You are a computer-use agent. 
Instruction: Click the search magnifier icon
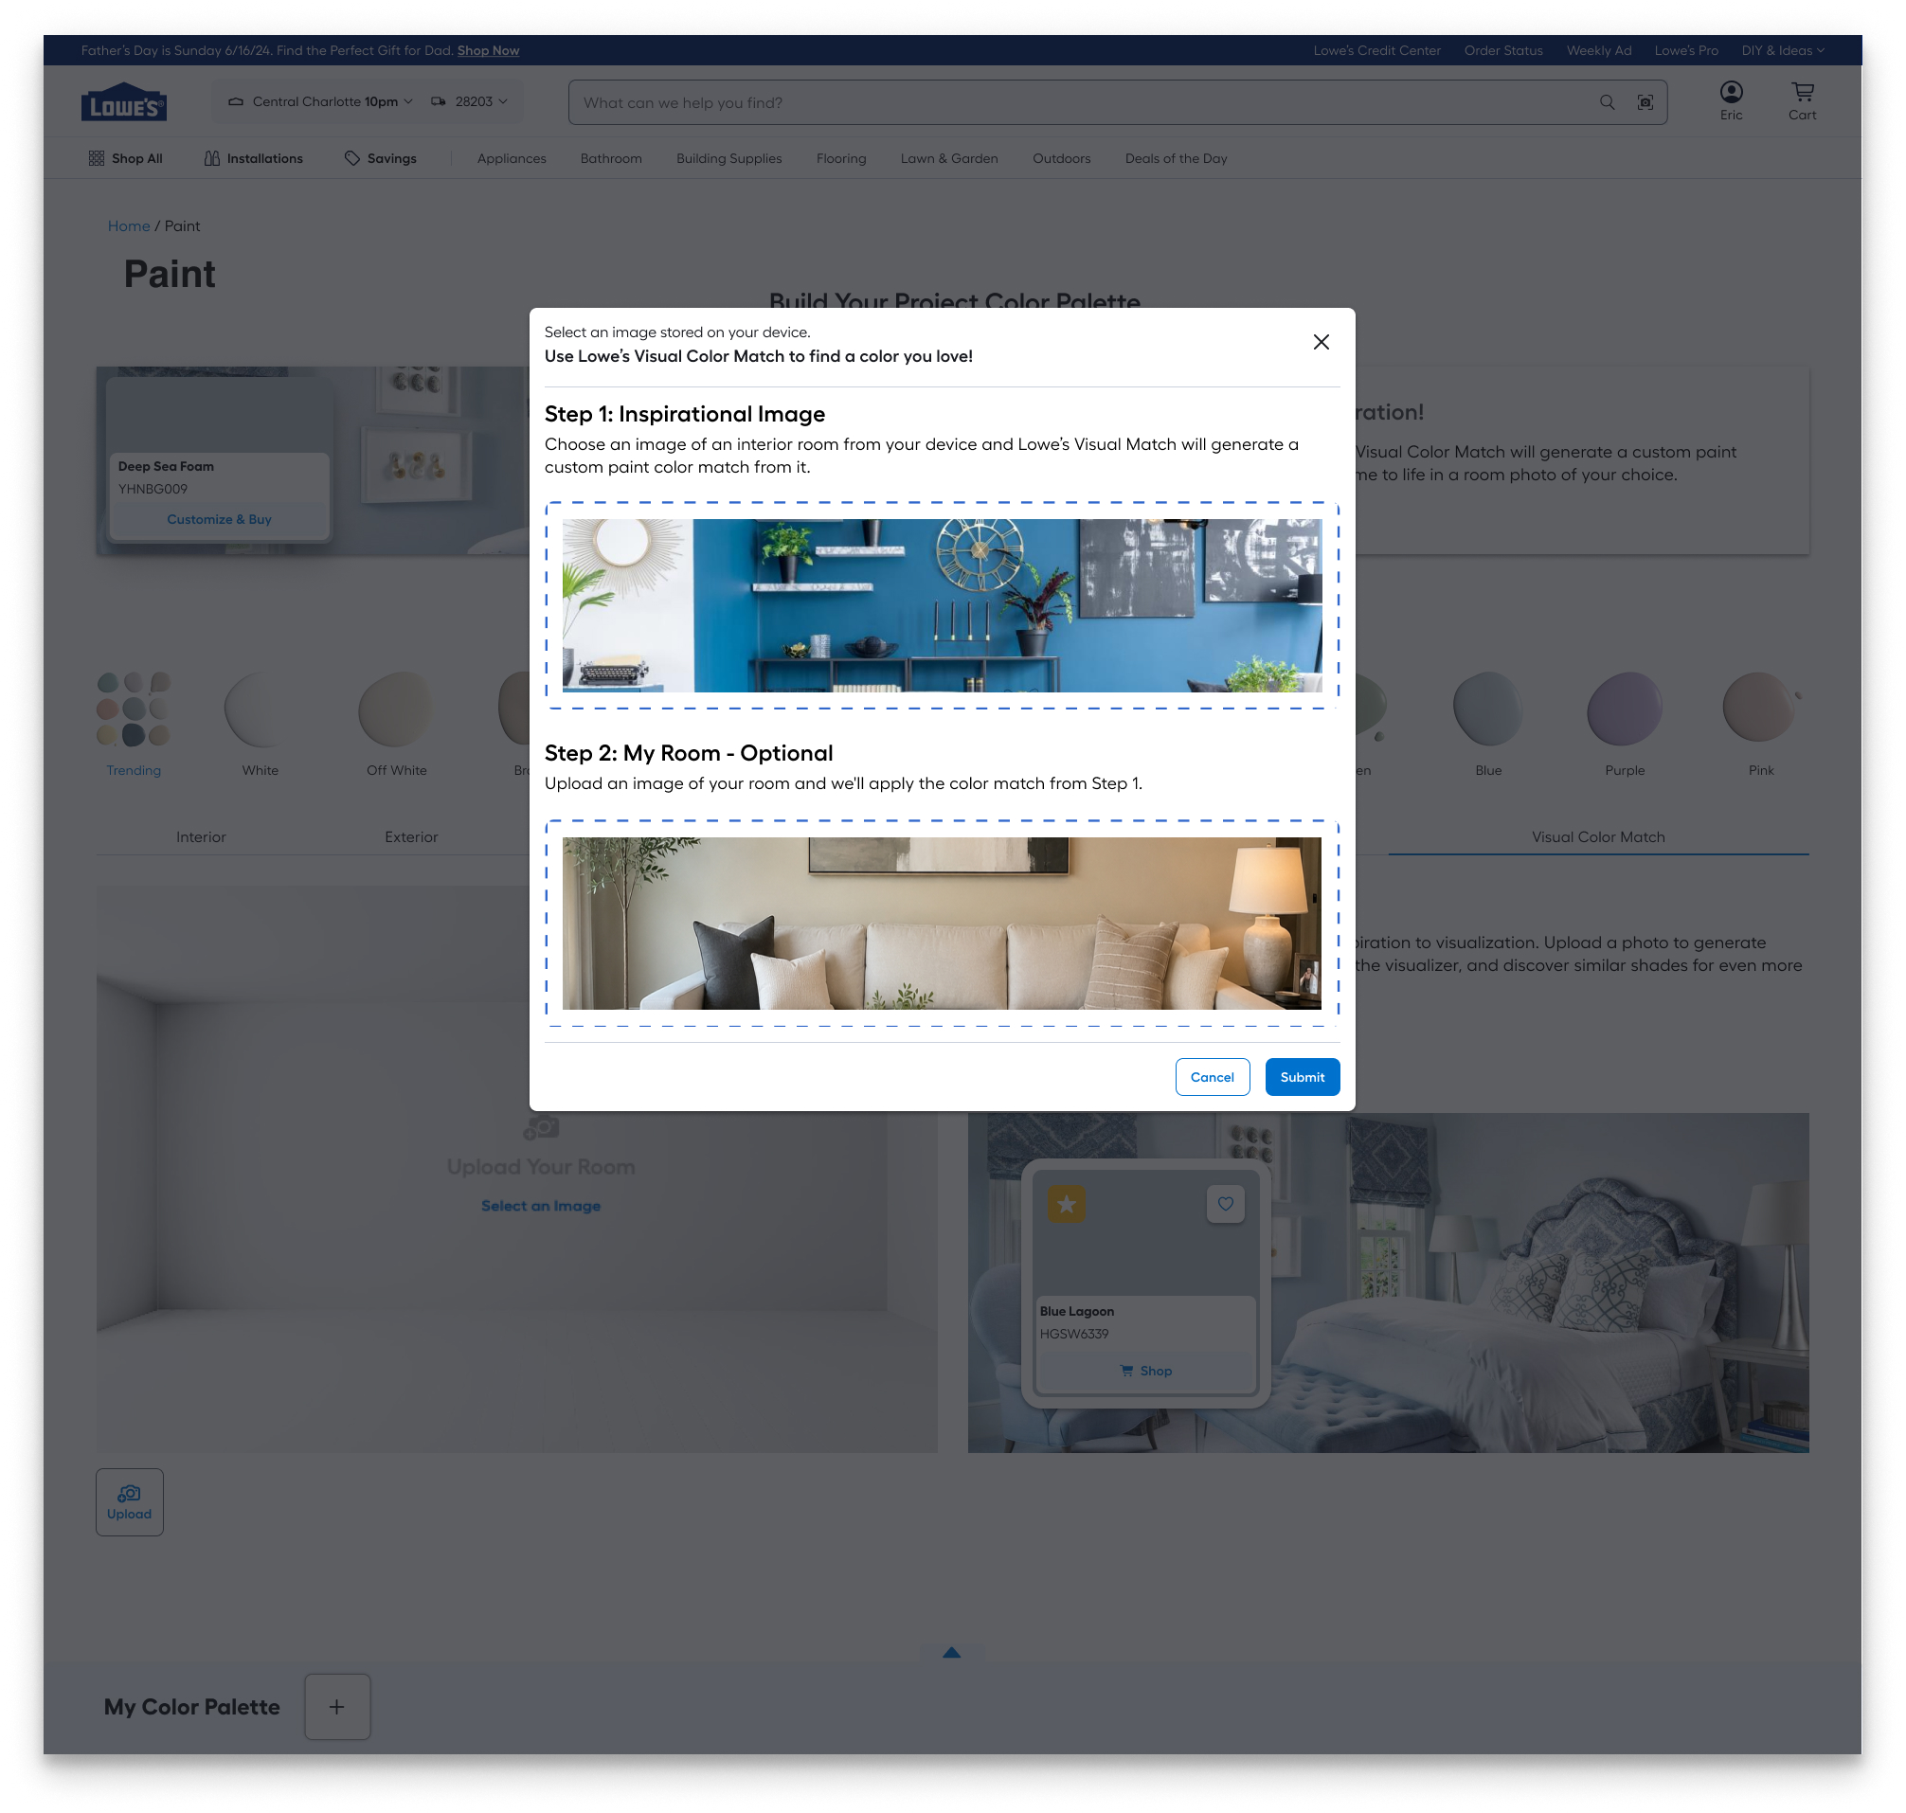[x=1607, y=102]
